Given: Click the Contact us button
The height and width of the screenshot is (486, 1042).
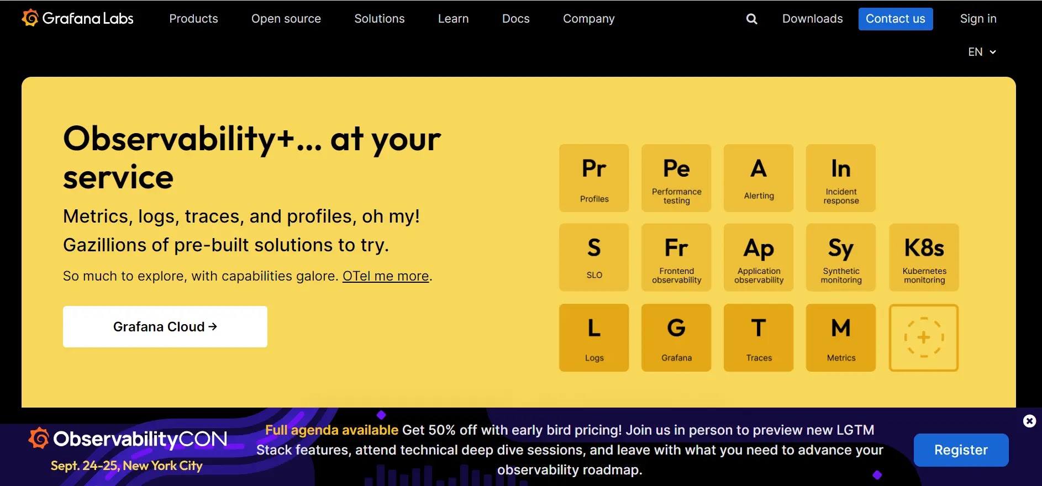Looking at the screenshot, I should click(x=896, y=19).
